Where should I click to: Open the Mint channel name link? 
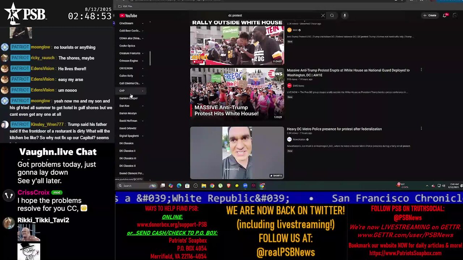295,30
